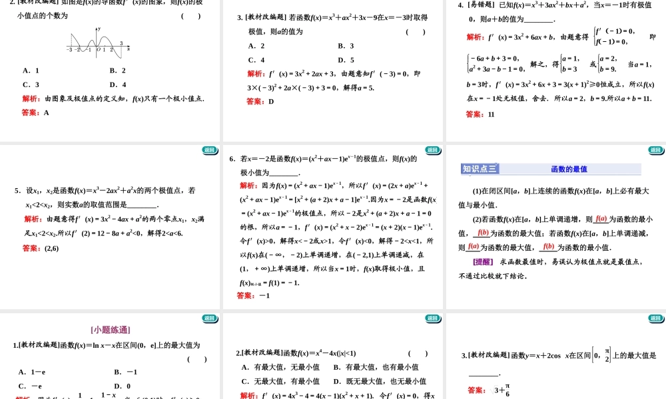
Task: Click the 返回 button on problem 5 slide
Action: [x=210, y=150]
